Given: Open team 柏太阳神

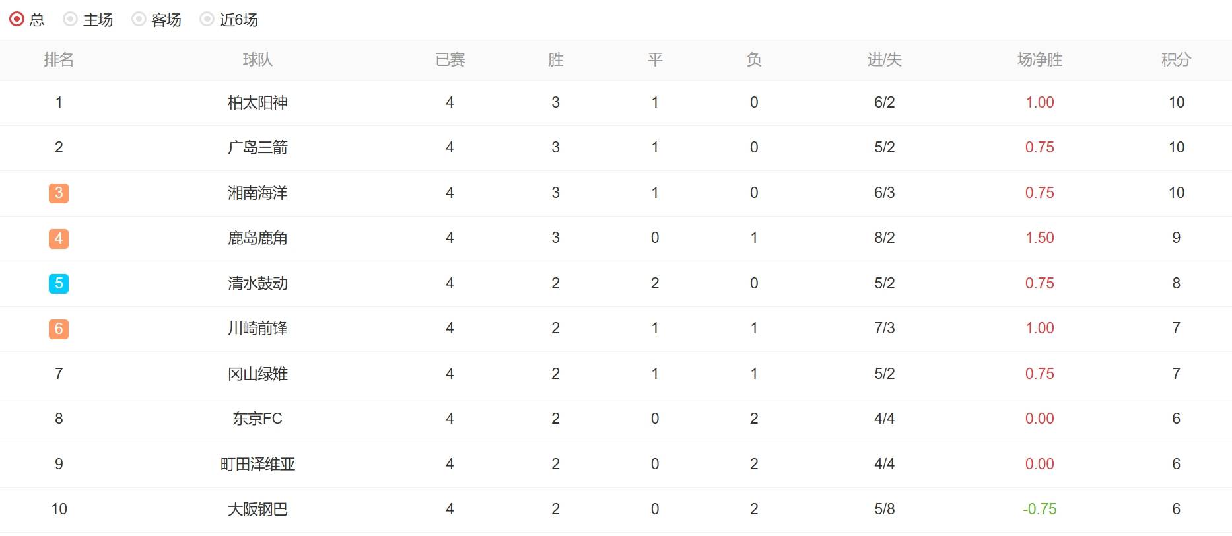Looking at the screenshot, I should coord(257,102).
